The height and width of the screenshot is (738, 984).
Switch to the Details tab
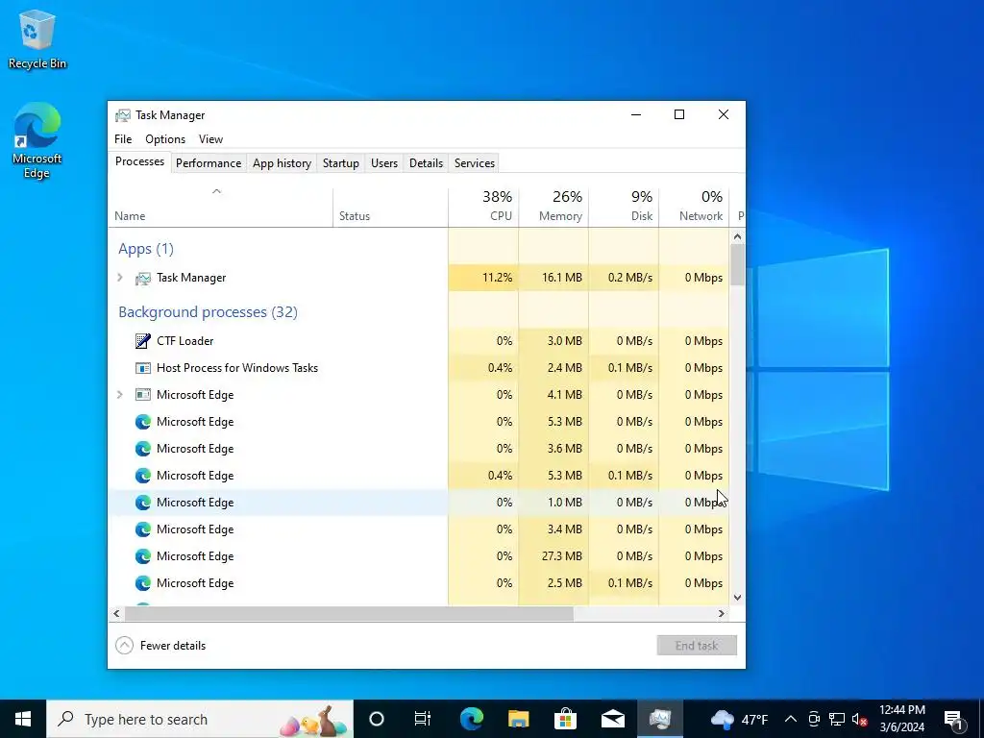(426, 163)
